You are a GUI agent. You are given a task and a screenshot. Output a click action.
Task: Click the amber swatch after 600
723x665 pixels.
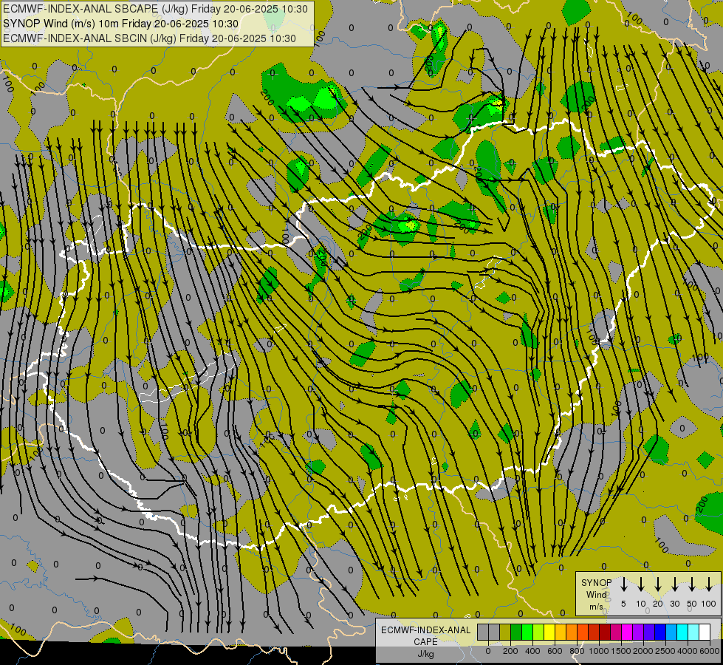point(561,632)
